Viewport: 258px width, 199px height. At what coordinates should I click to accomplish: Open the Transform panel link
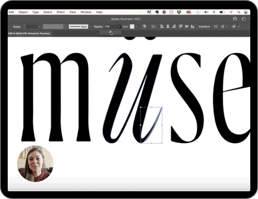(x=204, y=26)
